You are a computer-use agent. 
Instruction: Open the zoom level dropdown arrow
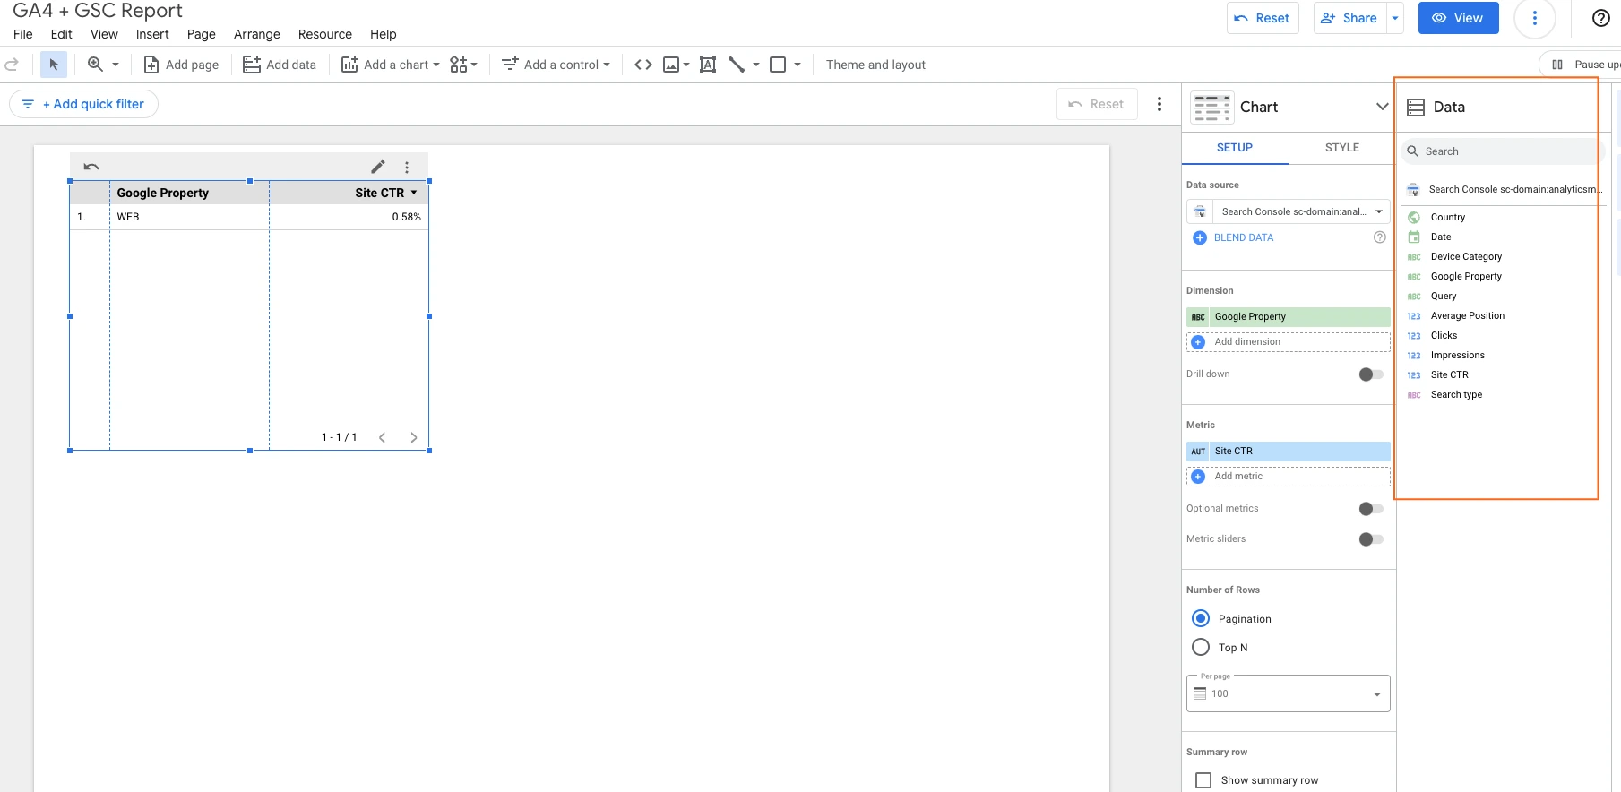coord(116,65)
